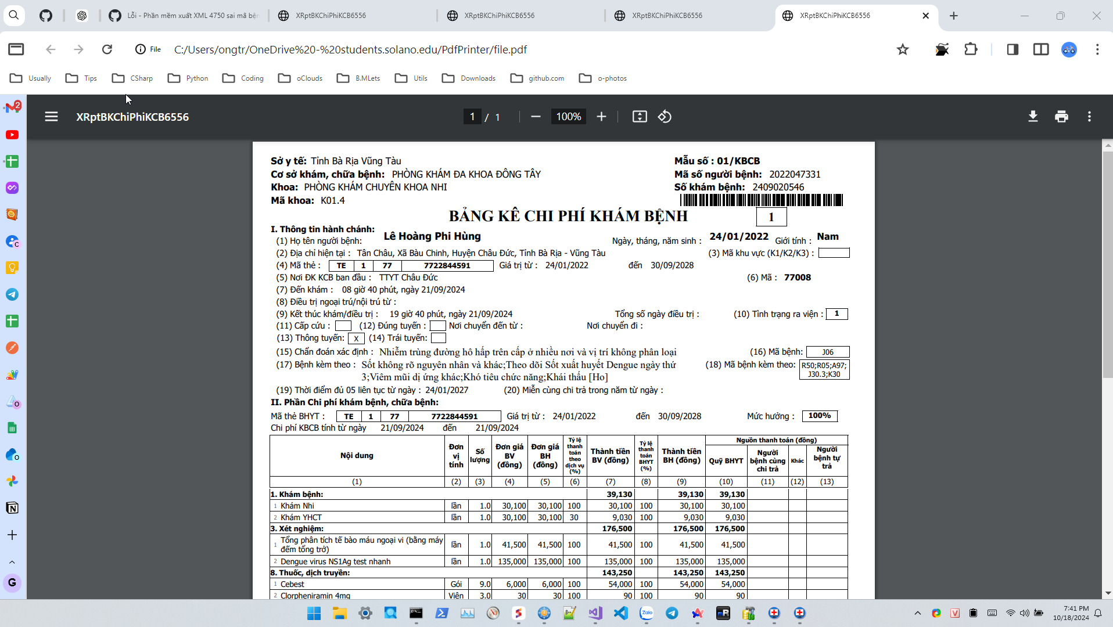
Task: Click the PDF page number field
Action: coord(472,117)
